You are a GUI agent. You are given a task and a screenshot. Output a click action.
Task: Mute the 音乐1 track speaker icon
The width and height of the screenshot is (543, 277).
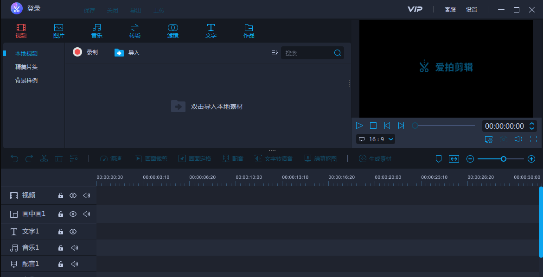click(x=73, y=247)
